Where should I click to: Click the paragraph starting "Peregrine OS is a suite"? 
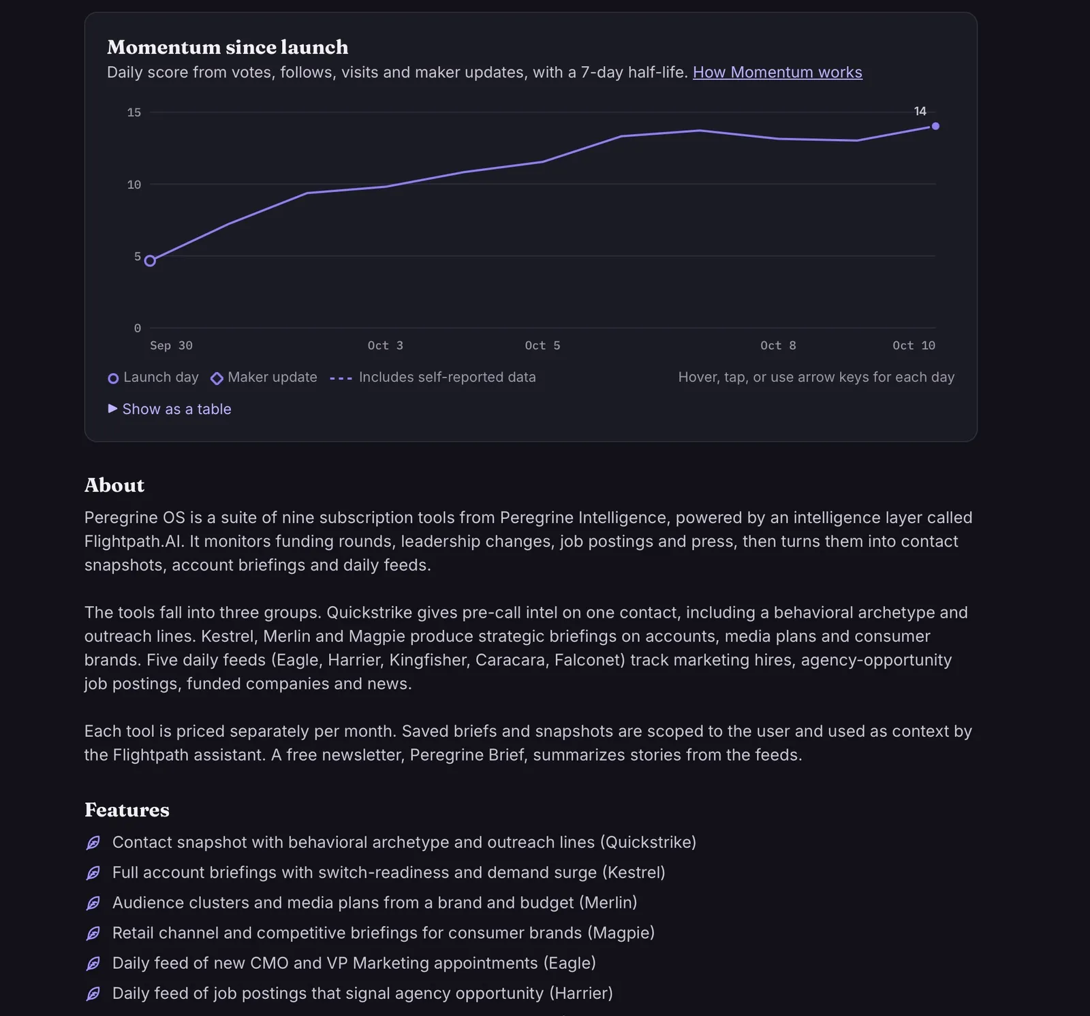point(529,541)
